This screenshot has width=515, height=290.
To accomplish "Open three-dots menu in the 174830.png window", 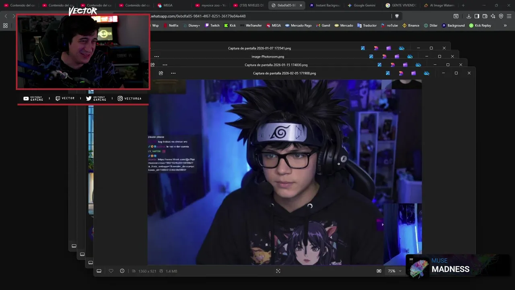I will pyautogui.click(x=165, y=65).
